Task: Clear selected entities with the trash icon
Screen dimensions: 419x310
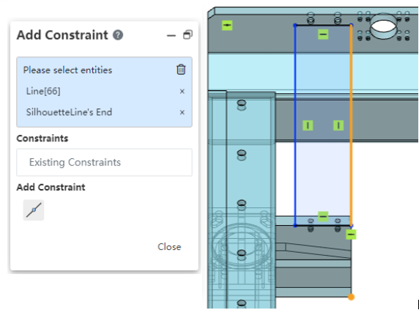Action: pyautogui.click(x=181, y=70)
